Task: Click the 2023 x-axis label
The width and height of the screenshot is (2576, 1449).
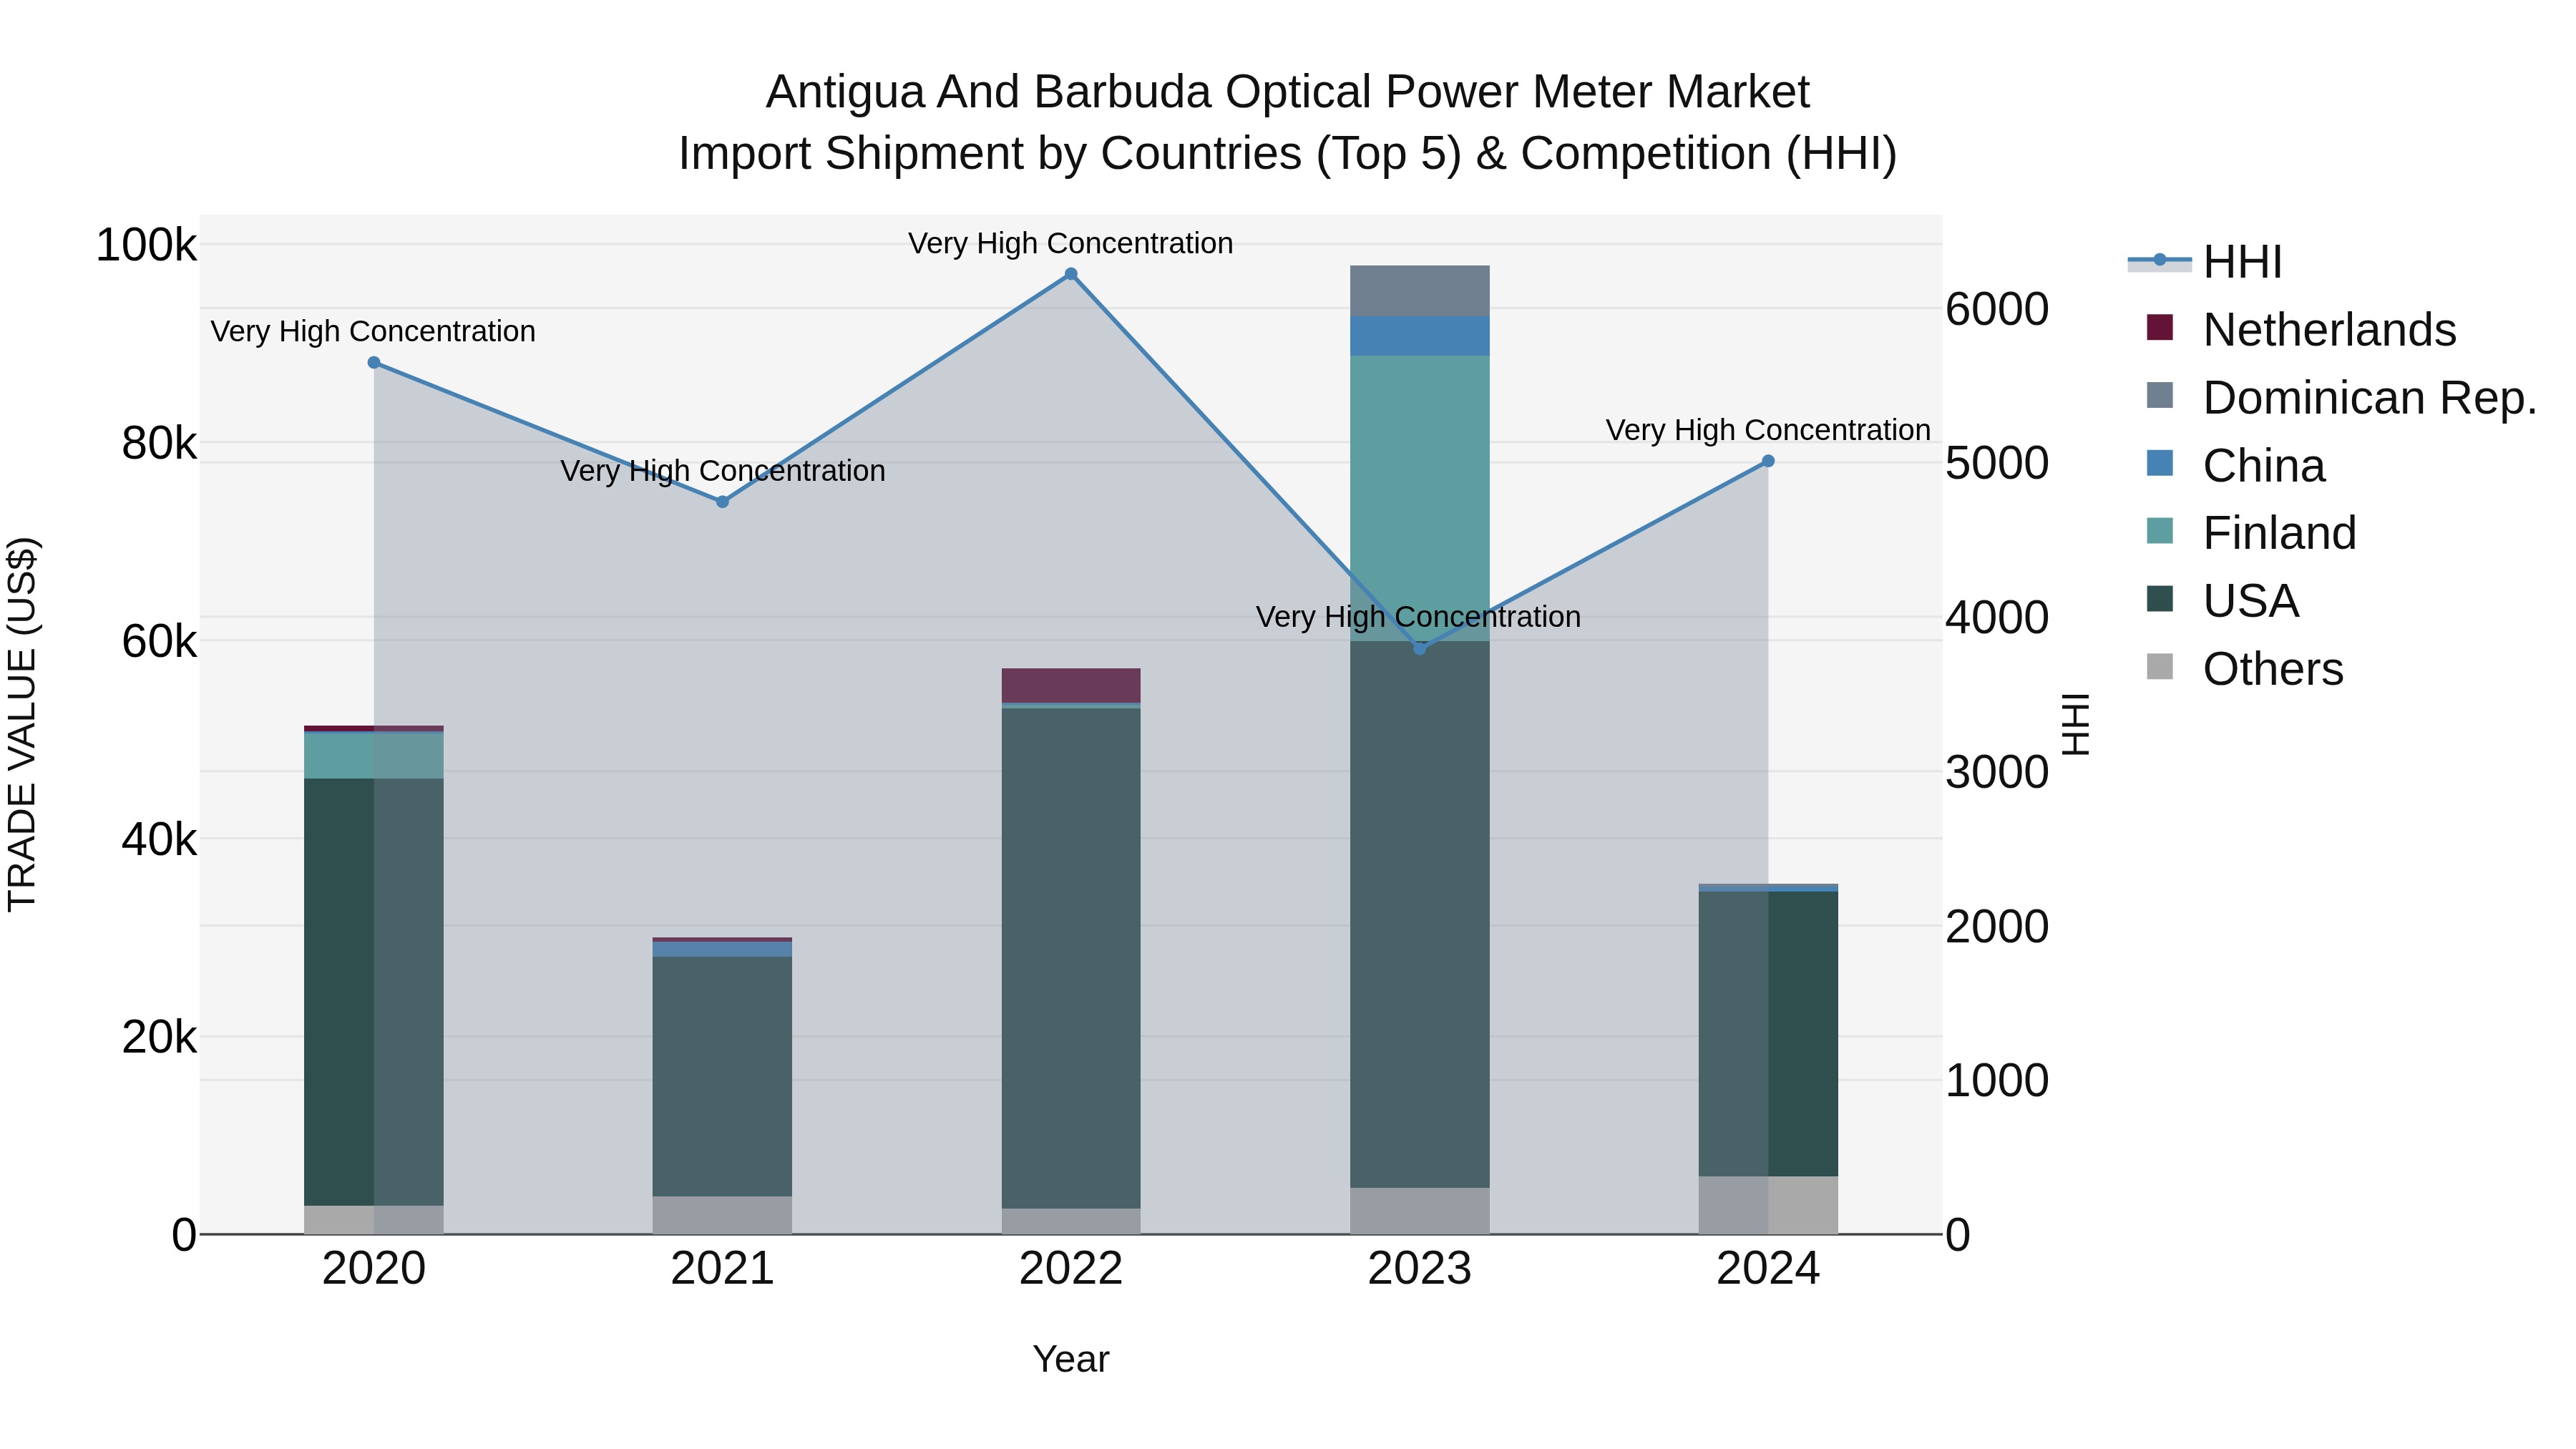Action: (1420, 1269)
